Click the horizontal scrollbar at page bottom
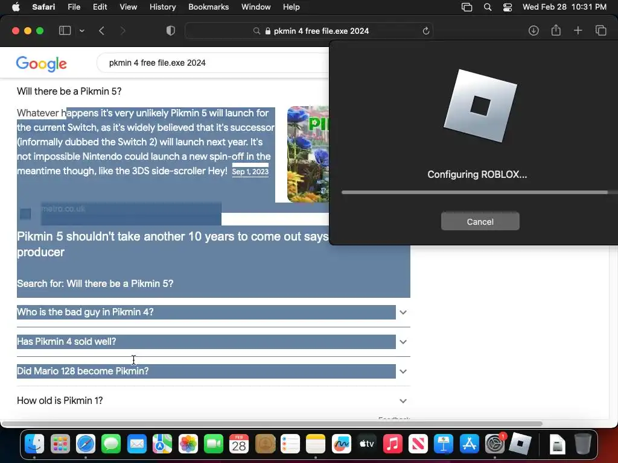 [272, 424]
